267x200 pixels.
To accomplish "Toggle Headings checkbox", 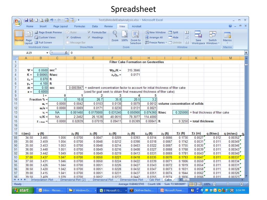I will tap(89, 37).
